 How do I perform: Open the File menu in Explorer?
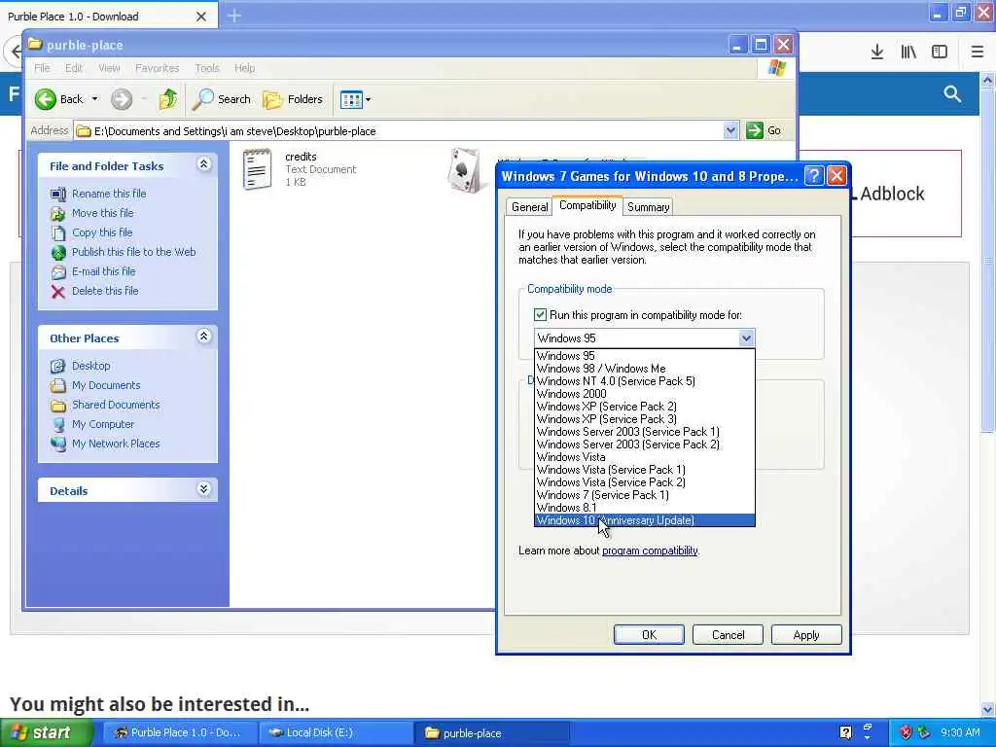coord(42,68)
